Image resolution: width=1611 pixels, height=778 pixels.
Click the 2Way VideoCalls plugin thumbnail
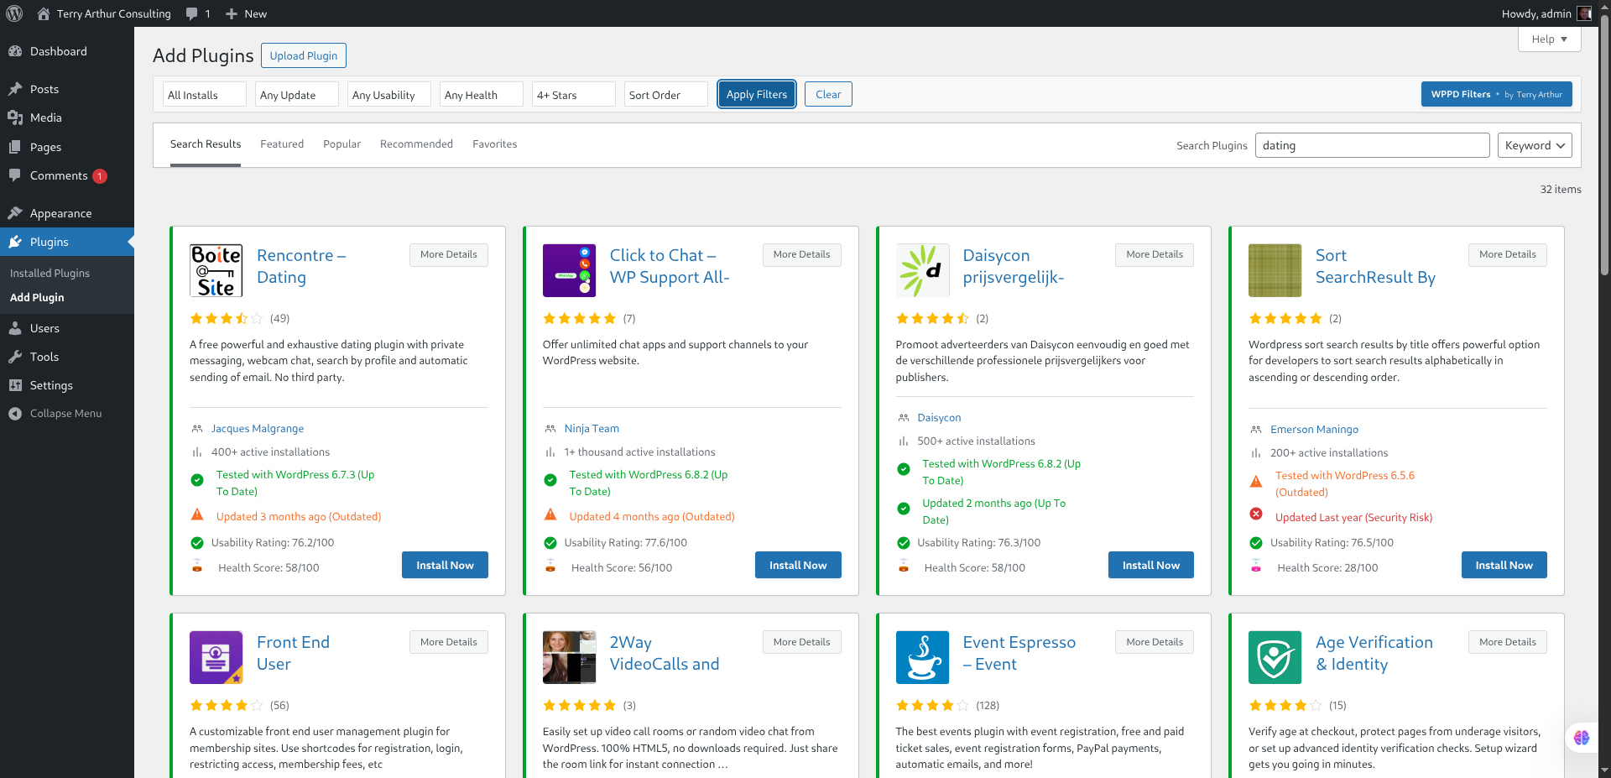(569, 657)
